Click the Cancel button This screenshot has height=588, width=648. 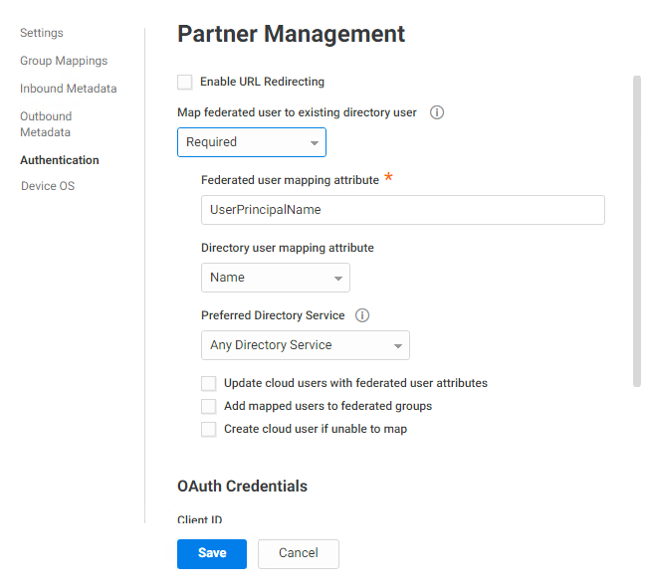[299, 554]
